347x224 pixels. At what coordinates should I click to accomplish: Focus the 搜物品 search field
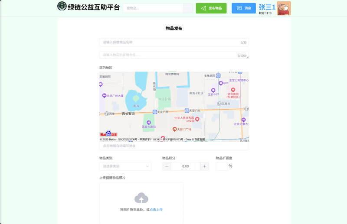coord(153,8)
